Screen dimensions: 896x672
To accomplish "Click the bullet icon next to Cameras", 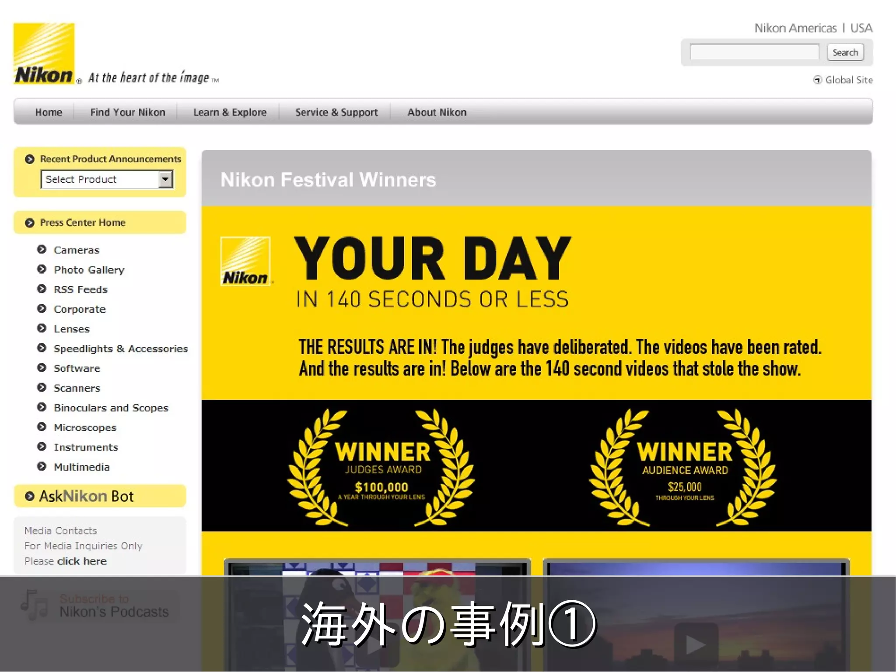I will tap(42, 250).
